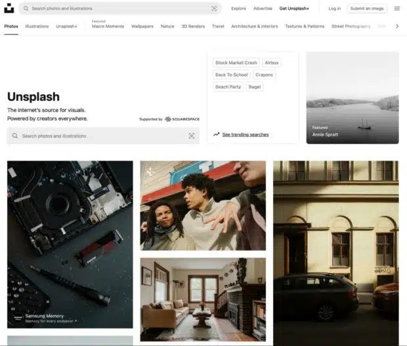Focus the top search photos field
Viewport: 407px width, 346px height.
(120, 9)
